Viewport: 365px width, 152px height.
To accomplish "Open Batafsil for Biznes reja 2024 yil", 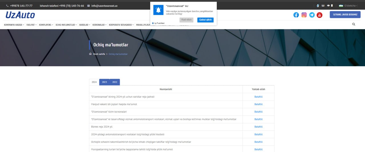I will pos(258,127).
